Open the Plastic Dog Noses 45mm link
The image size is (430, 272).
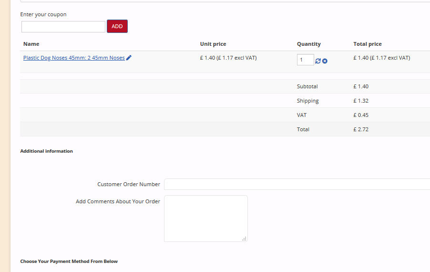(x=74, y=58)
